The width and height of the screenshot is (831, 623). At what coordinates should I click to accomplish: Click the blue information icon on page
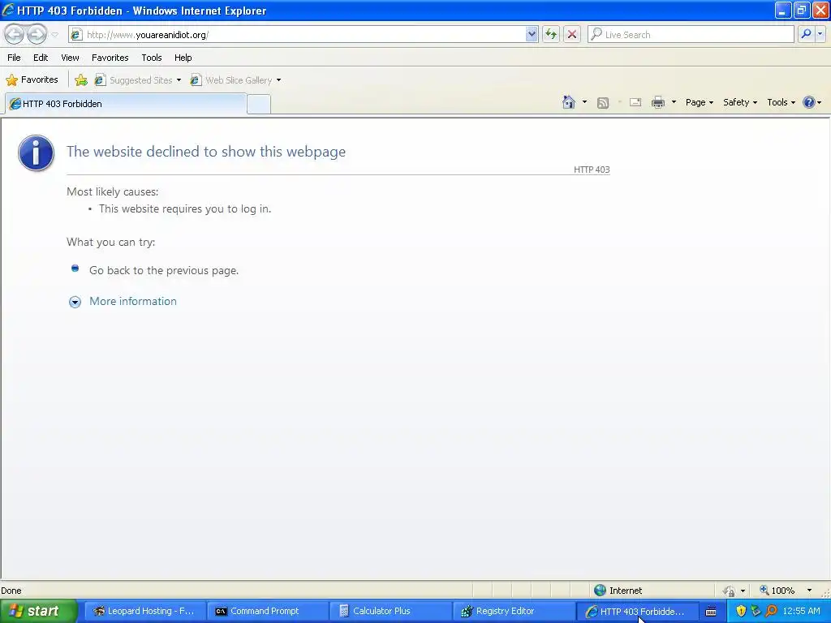pos(36,153)
